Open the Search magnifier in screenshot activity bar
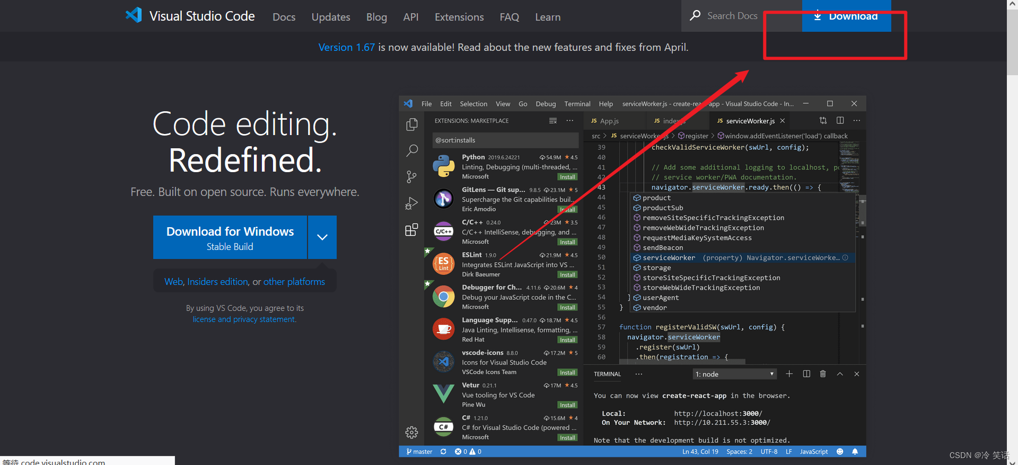Viewport: 1018px width, 465px height. coord(411,150)
